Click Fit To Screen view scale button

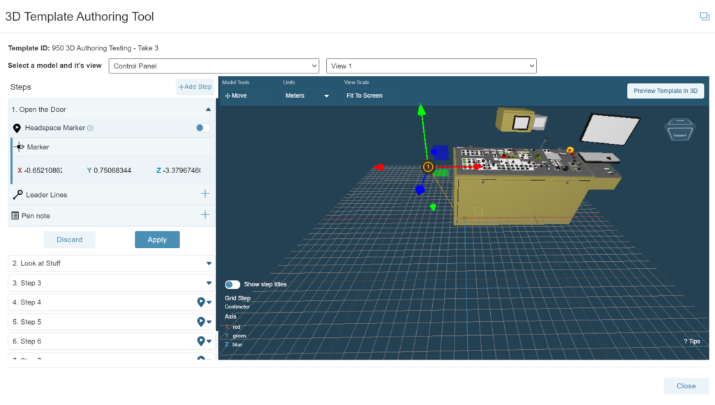click(364, 96)
